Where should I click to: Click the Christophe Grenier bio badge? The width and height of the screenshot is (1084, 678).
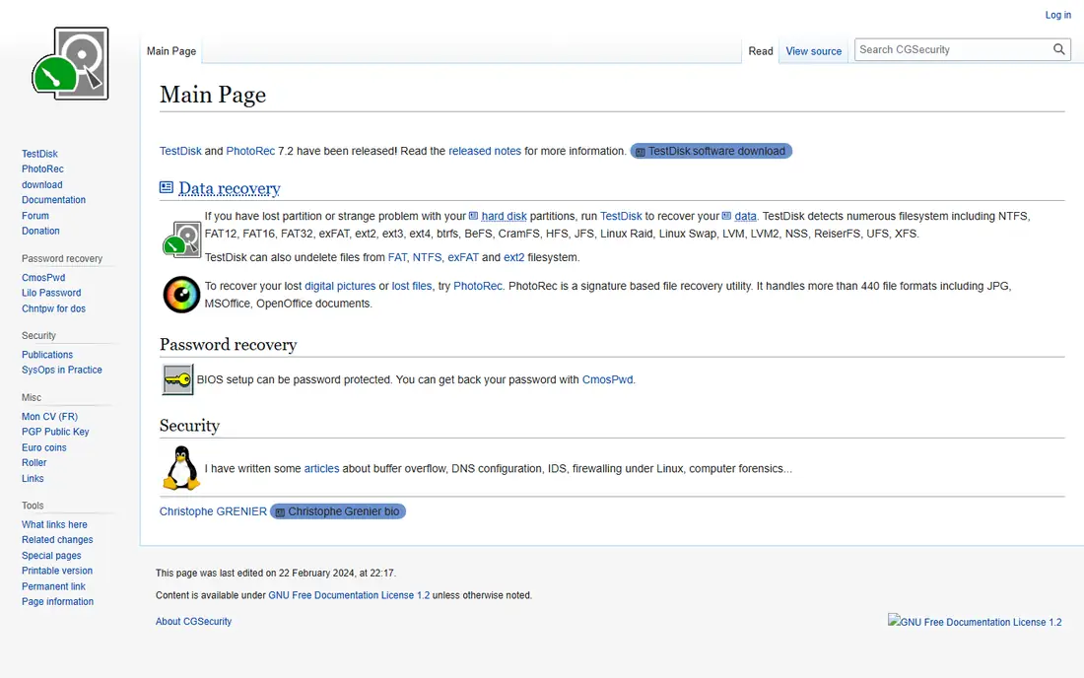338,511
